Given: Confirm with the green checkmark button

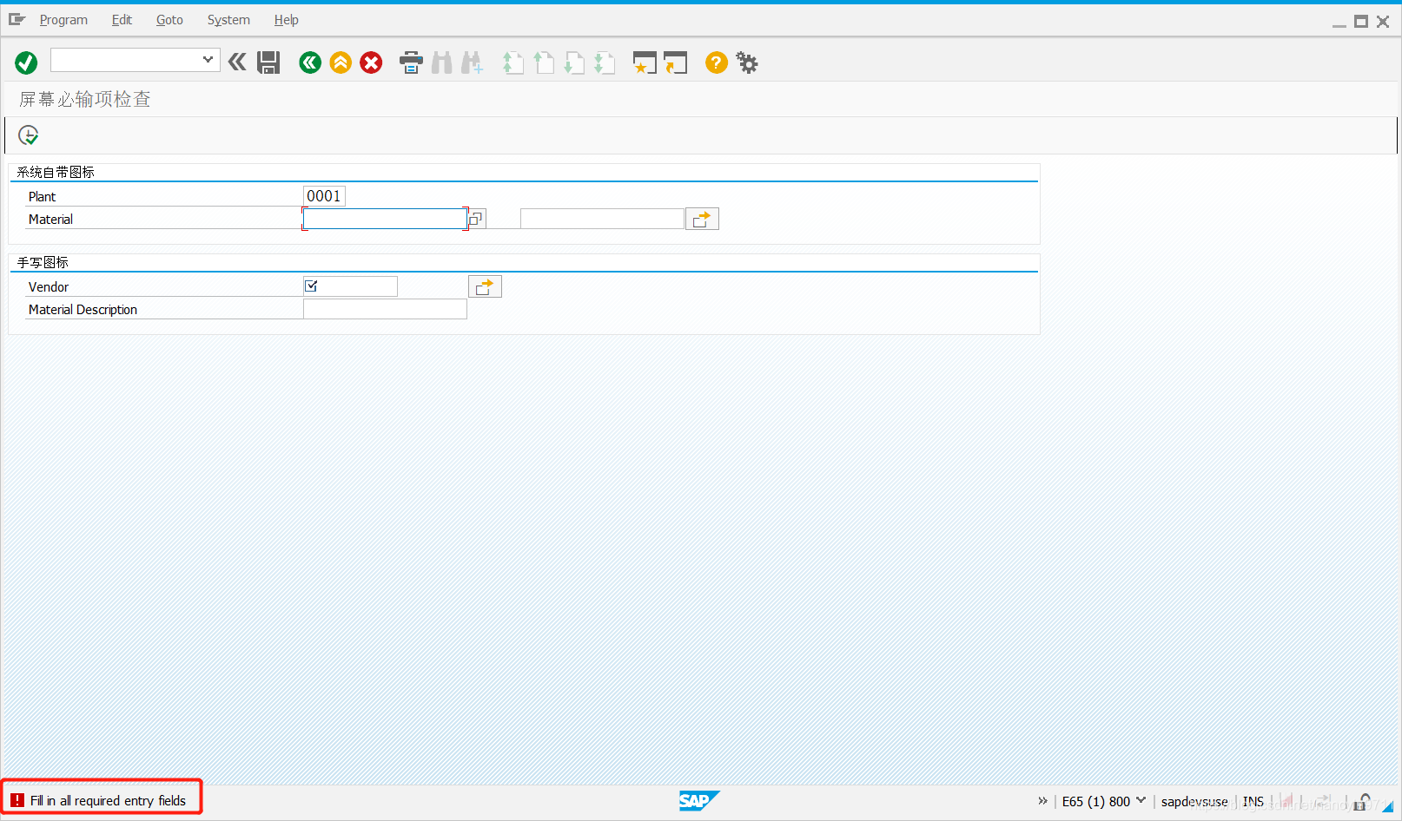Looking at the screenshot, I should click(26, 62).
